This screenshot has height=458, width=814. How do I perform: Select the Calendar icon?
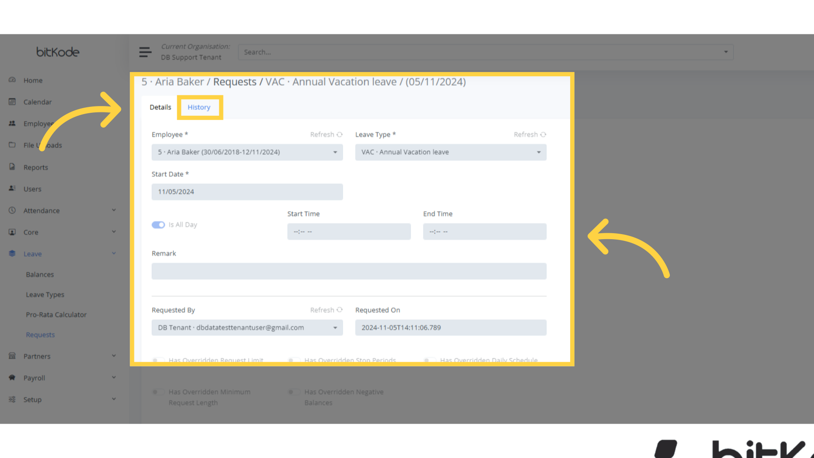pos(12,102)
